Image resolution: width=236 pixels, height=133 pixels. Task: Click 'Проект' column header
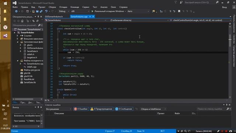click(x=161, y=113)
